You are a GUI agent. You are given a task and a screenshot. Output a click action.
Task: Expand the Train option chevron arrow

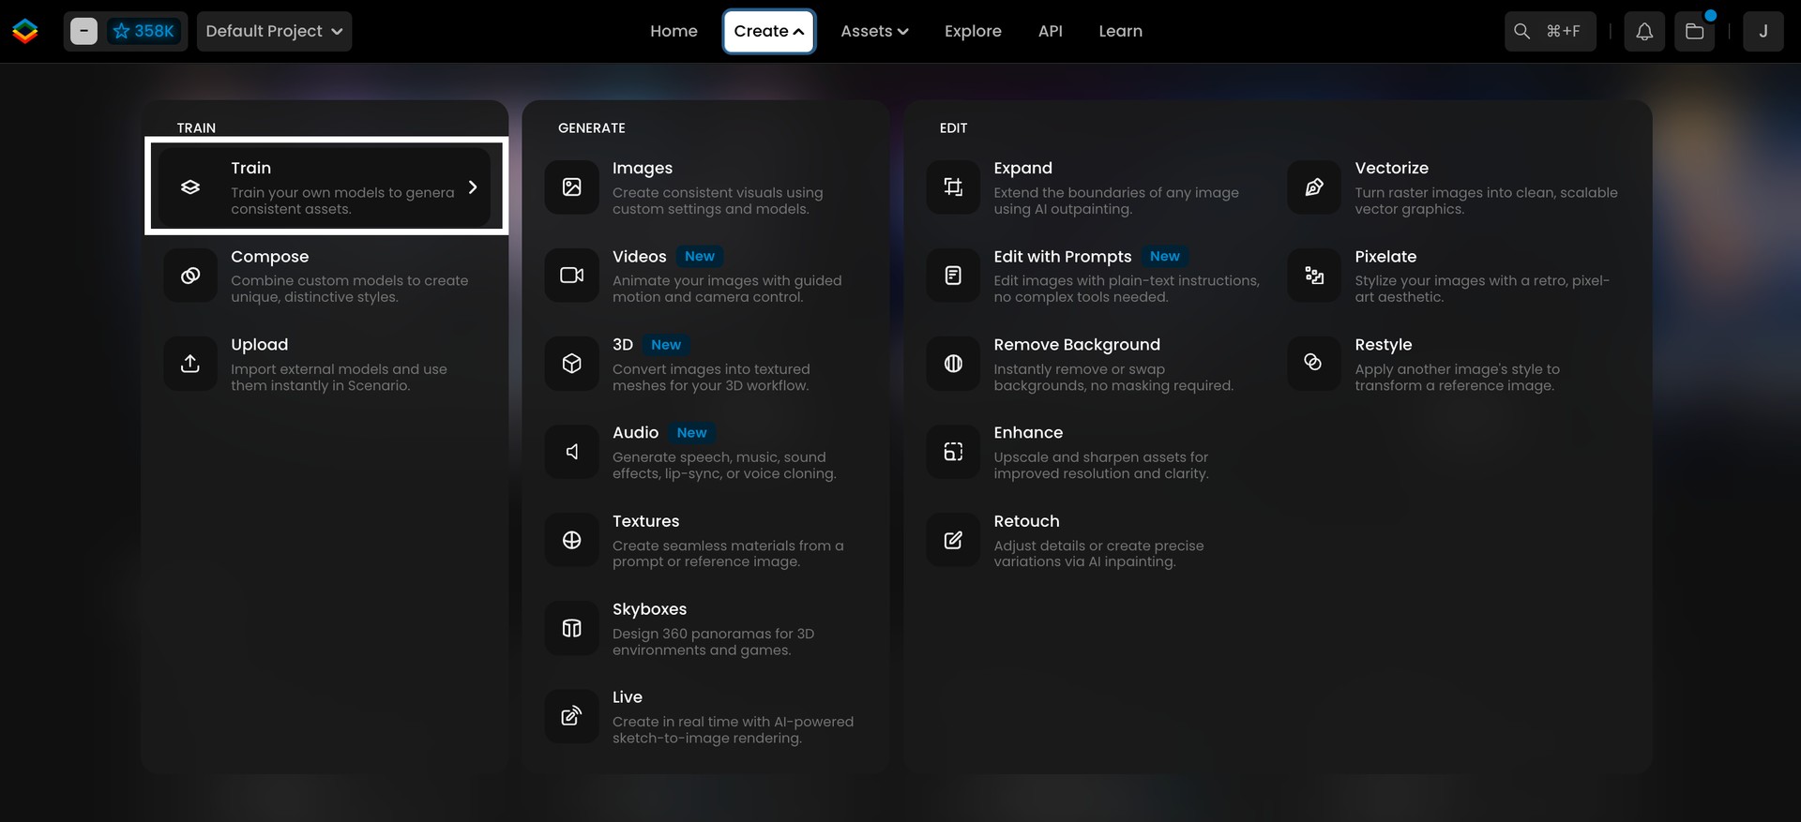pos(473,187)
